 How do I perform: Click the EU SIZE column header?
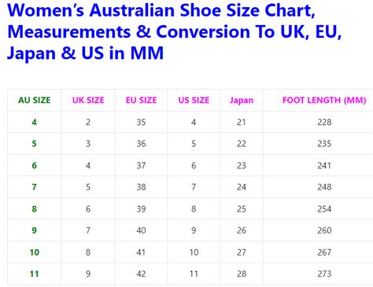coord(141,100)
